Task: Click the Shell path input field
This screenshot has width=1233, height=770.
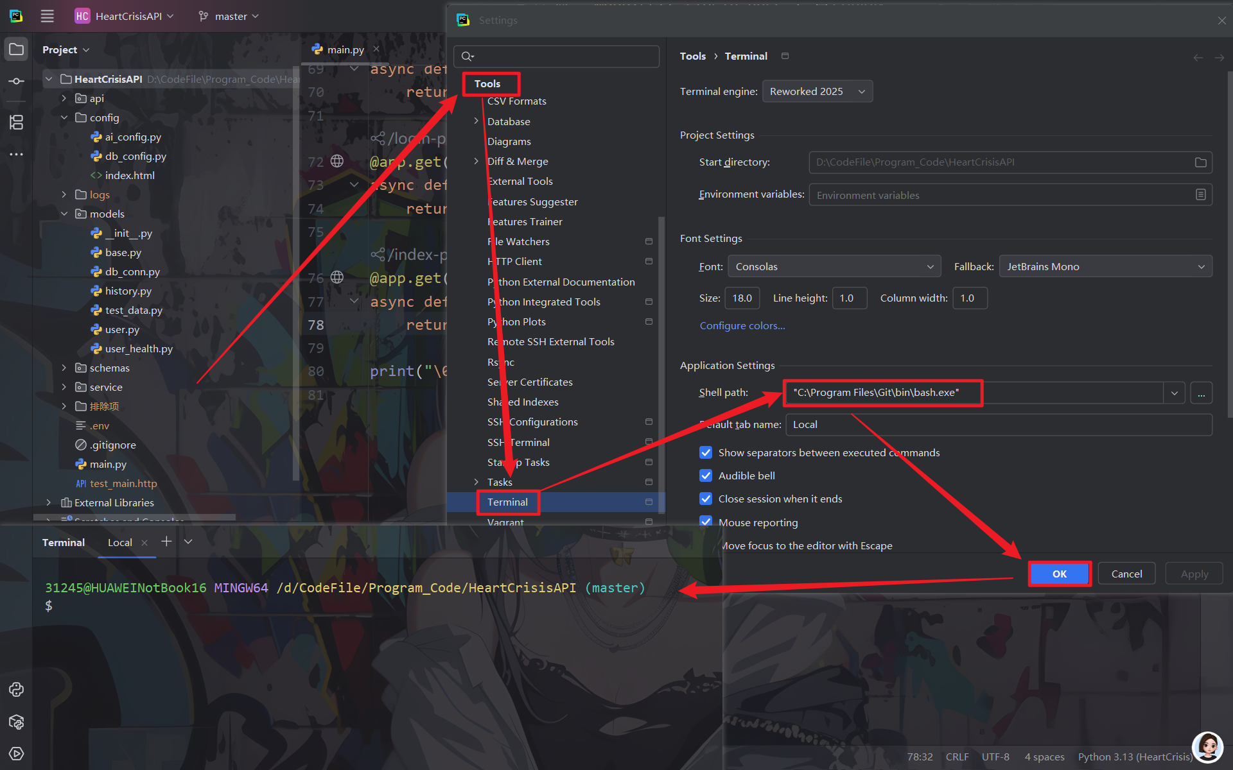Action: 974,393
